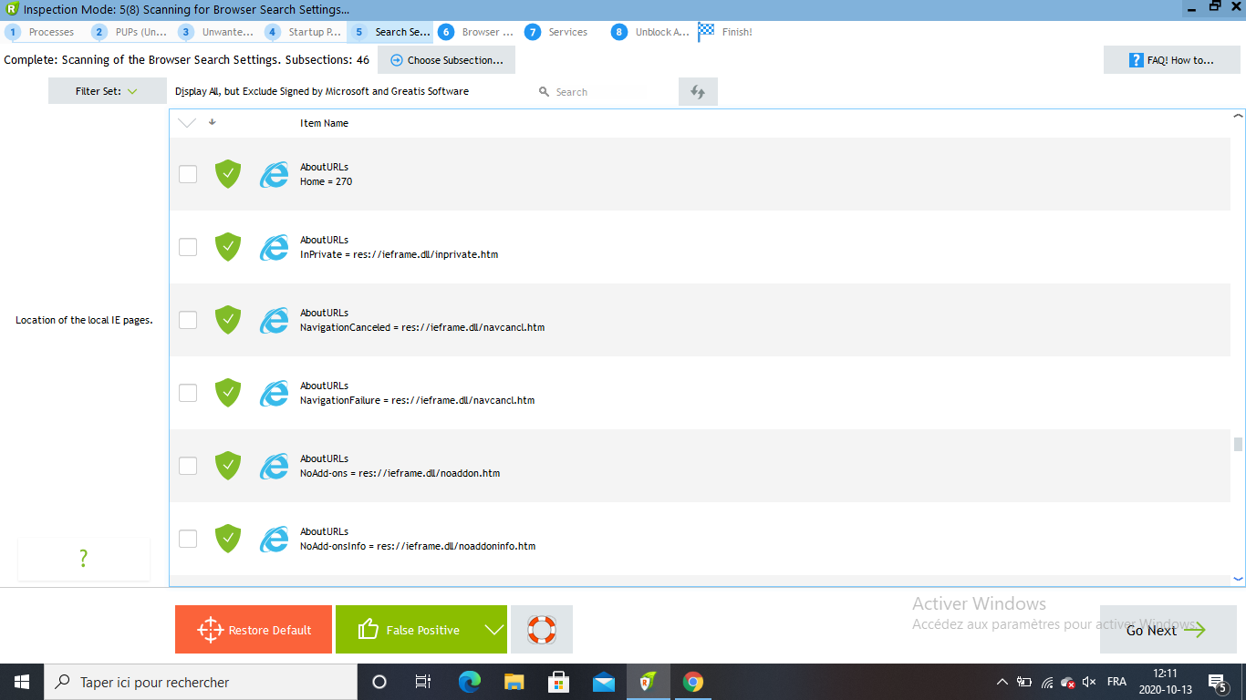Open the Filter Set dropdown
Viewport: 1246px width, 700px height.
(x=108, y=91)
